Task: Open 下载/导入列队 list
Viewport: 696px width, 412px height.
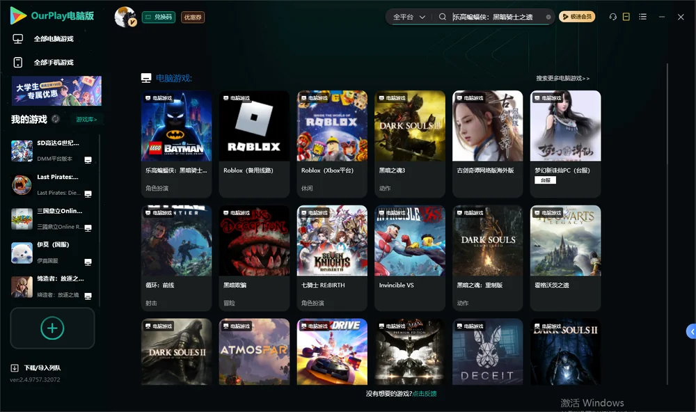Action: coord(42,367)
